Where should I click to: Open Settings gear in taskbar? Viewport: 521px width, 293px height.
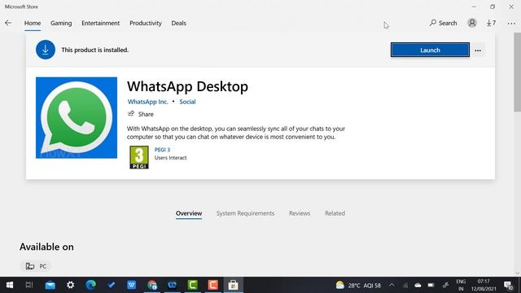pos(71,285)
